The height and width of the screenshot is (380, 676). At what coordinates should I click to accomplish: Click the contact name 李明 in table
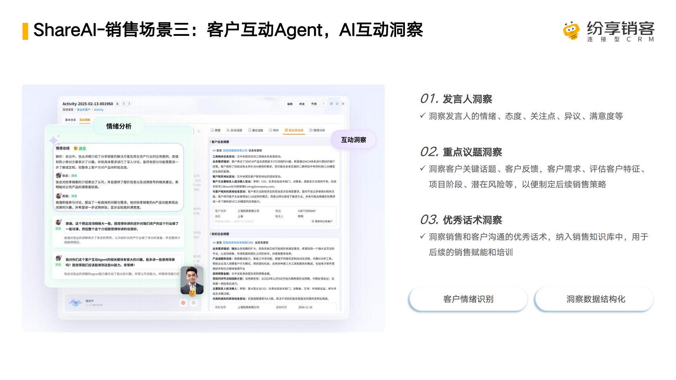300,216
